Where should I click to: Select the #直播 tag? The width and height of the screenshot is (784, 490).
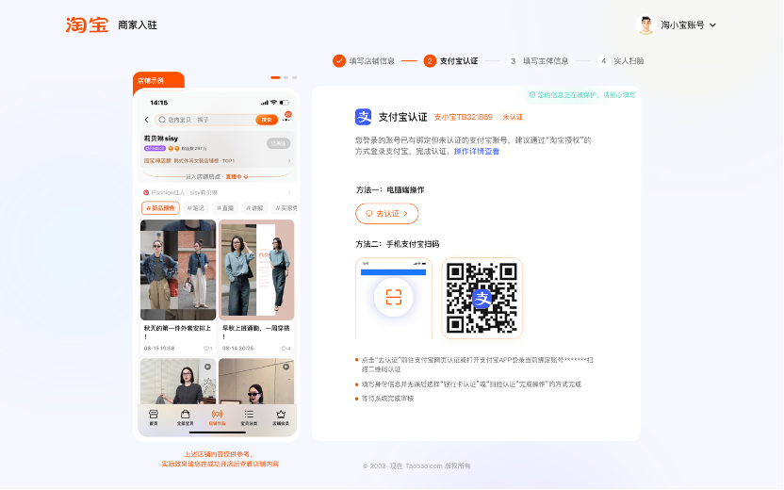pyautogui.click(x=225, y=208)
